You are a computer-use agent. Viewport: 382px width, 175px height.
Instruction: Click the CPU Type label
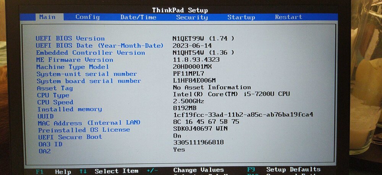(x=53, y=95)
